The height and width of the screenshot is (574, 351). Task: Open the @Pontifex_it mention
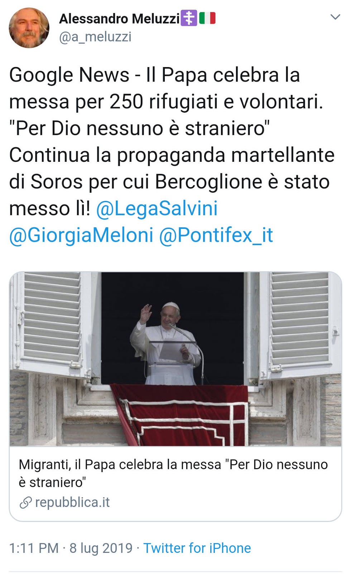216,235
